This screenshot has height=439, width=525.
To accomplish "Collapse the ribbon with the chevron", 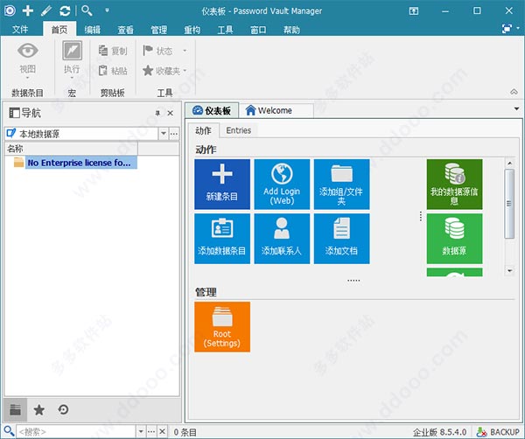I will click(514, 92).
